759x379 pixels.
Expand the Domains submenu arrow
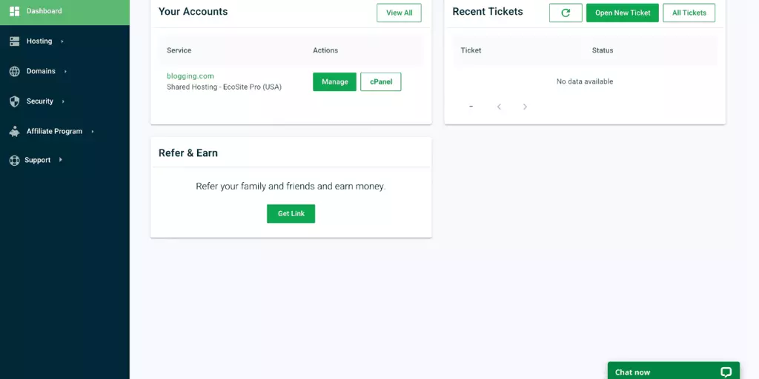(65, 72)
